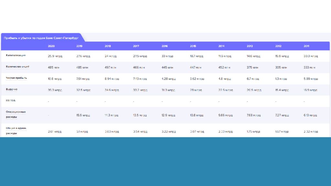Click the 2011 year column header
The height and width of the screenshot is (186, 331).
(x=306, y=46)
